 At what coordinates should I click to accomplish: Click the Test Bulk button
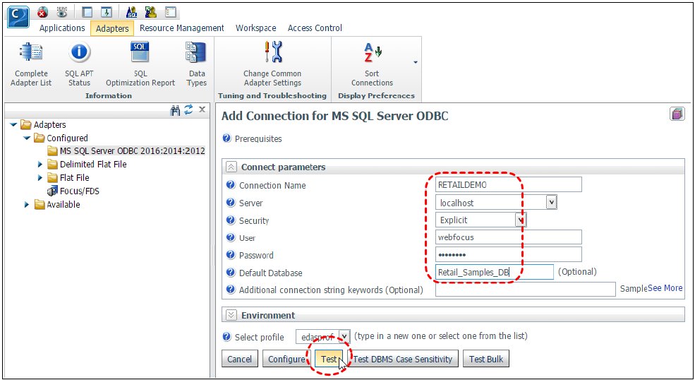[485, 359]
